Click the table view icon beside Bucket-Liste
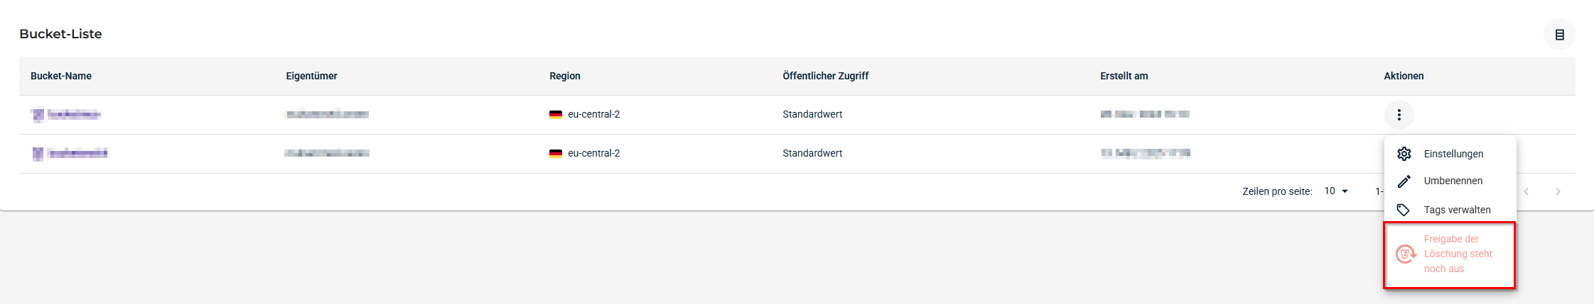The width and height of the screenshot is (1594, 304). (1559, 35)
